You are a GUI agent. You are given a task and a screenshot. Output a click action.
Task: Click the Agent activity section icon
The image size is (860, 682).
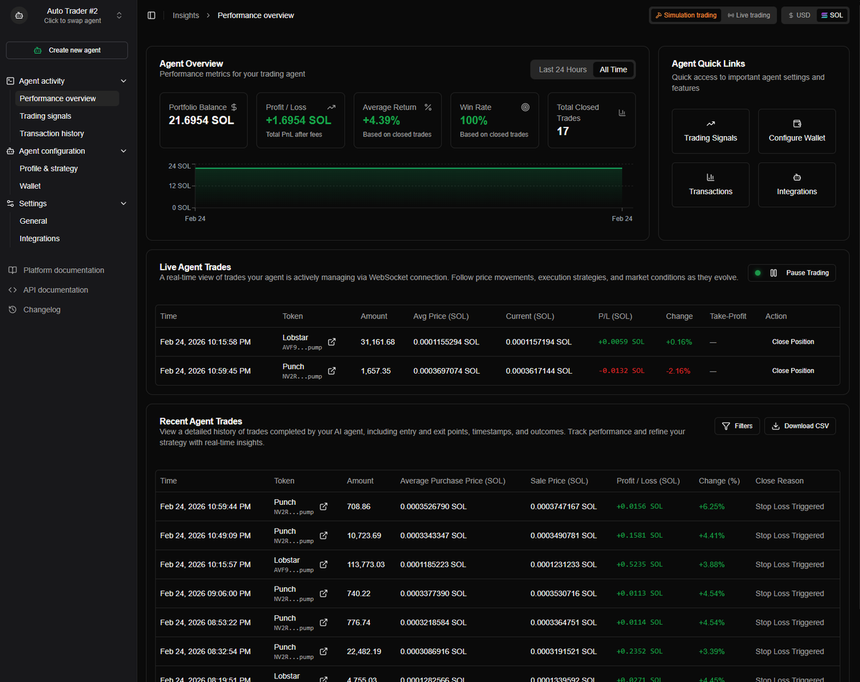coord(10,81)
